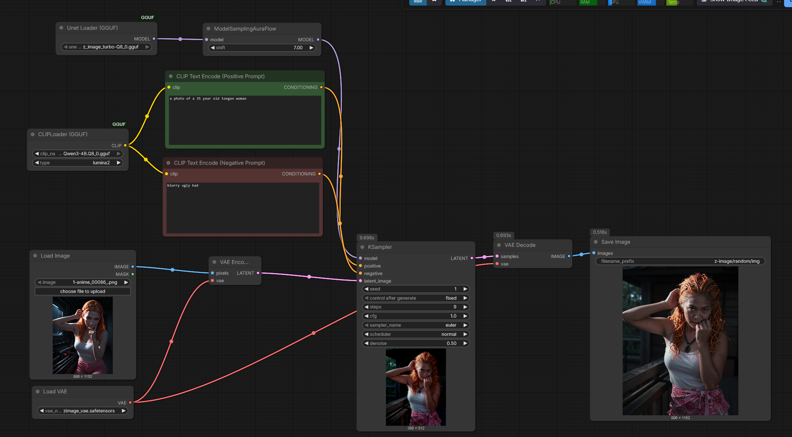
Task: Click the positive prompt text box
Action: 245,120
